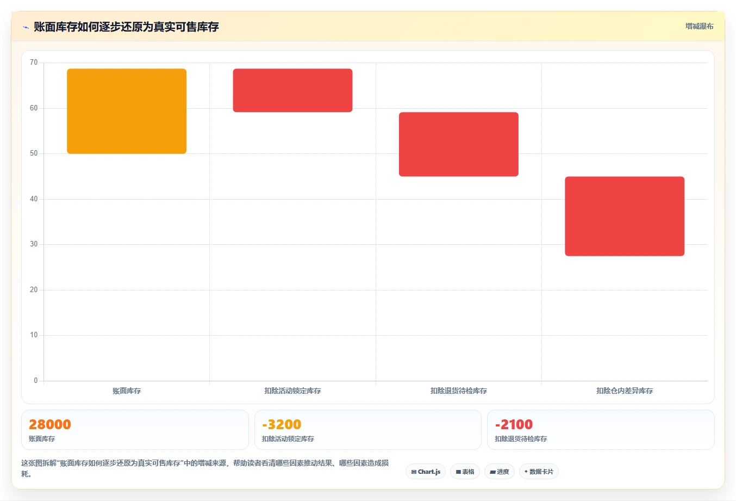The width and height of the screenshot is (736, 501).
Task: Select the orange 账面库存 bar
Action: pos(127,111)
